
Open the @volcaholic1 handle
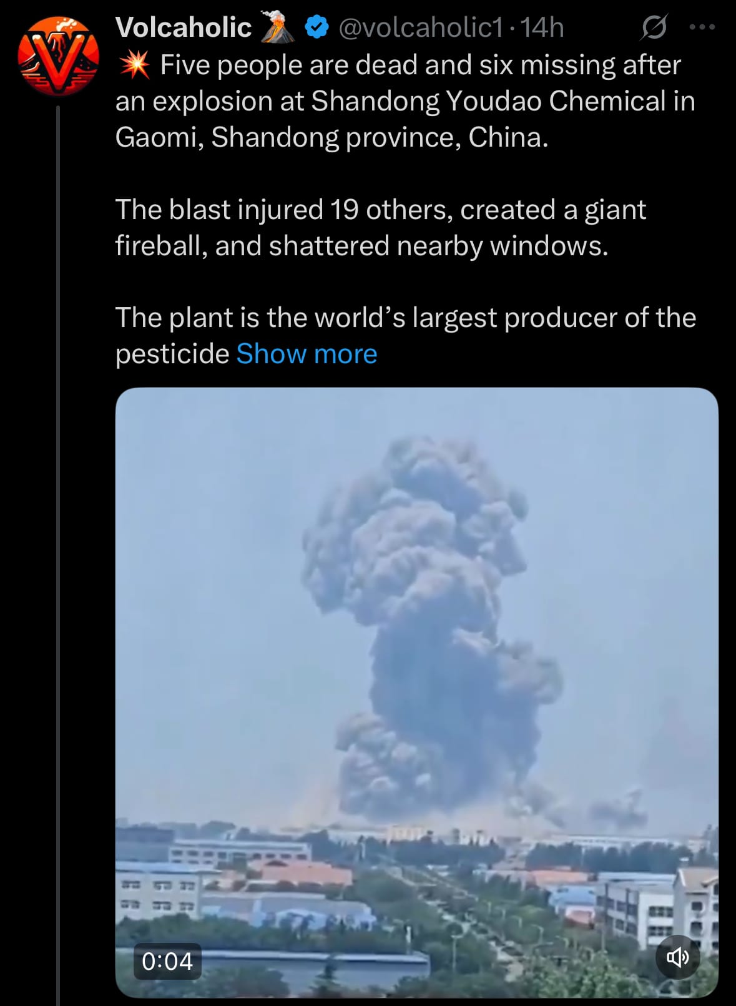420,27
